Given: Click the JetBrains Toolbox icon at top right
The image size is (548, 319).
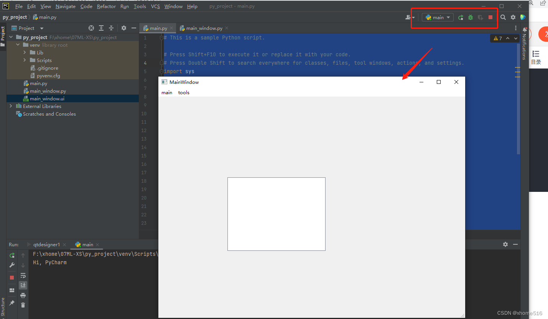Looking at the screenshot, I should click(x=523, y=17).
